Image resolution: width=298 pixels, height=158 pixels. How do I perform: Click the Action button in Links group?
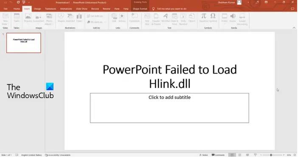coord(122,18)
